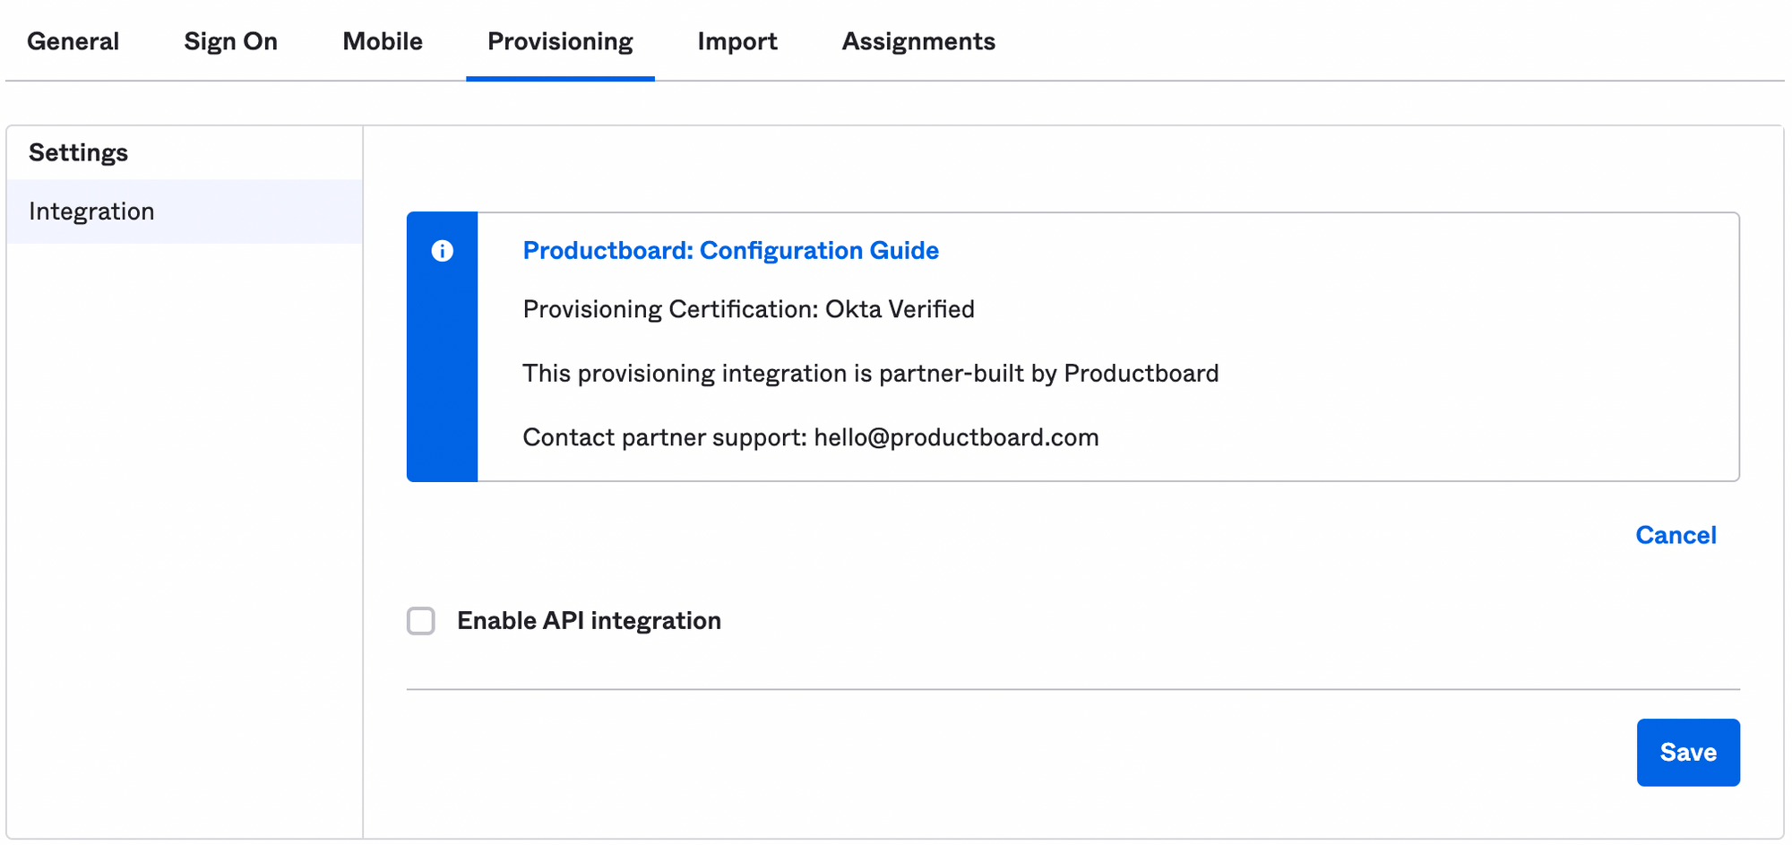Click the Provisioning Certification: Okta Verified text
The height and width of the screenshot is (845, 1792).
[748, 309]
